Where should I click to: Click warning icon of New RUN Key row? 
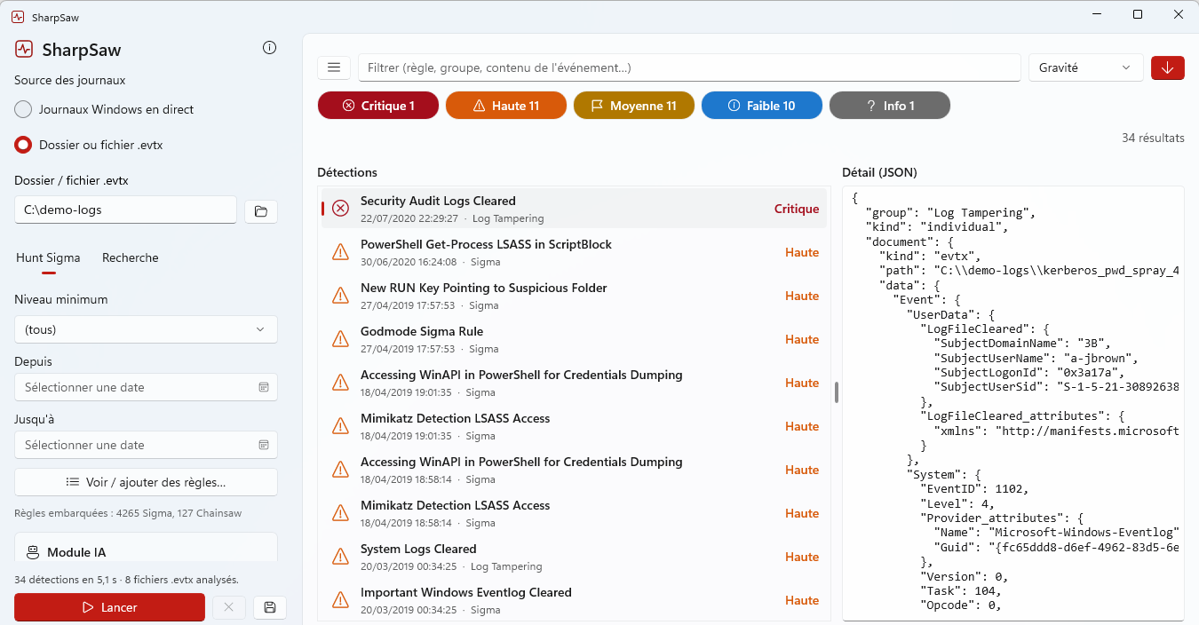[340, 296]
